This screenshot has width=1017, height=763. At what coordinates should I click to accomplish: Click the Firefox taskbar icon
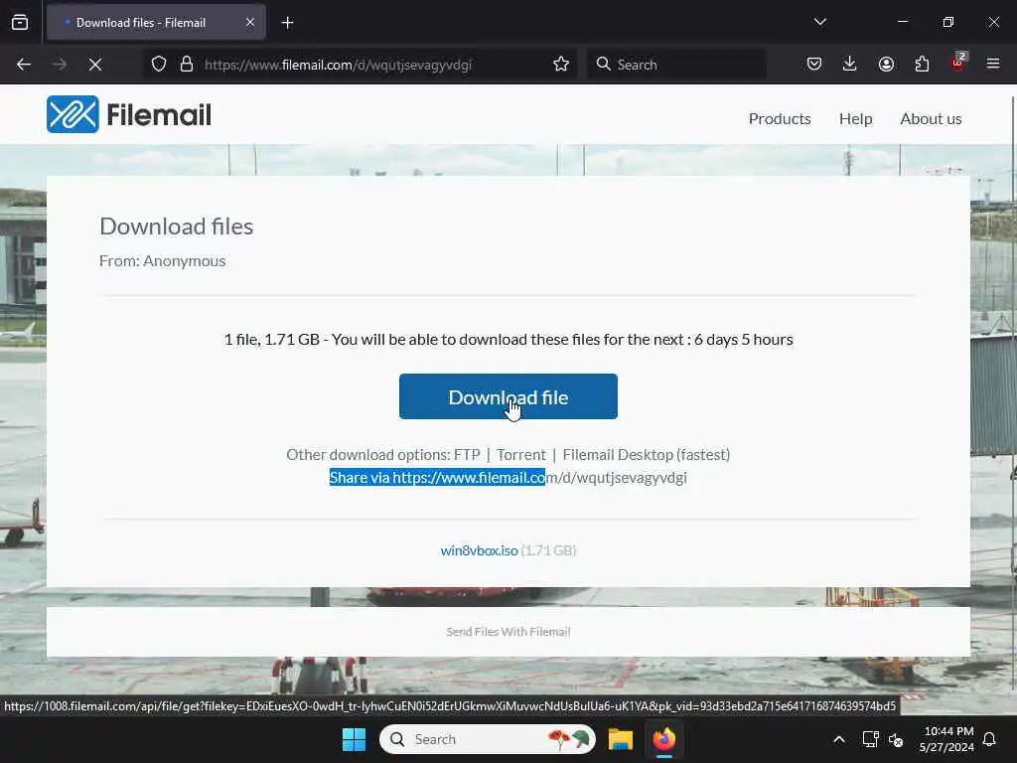(664, 739)
